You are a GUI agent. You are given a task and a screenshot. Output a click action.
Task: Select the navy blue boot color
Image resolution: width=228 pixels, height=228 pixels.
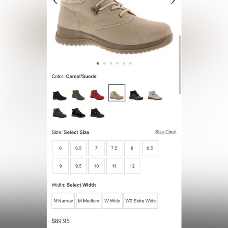59,96
